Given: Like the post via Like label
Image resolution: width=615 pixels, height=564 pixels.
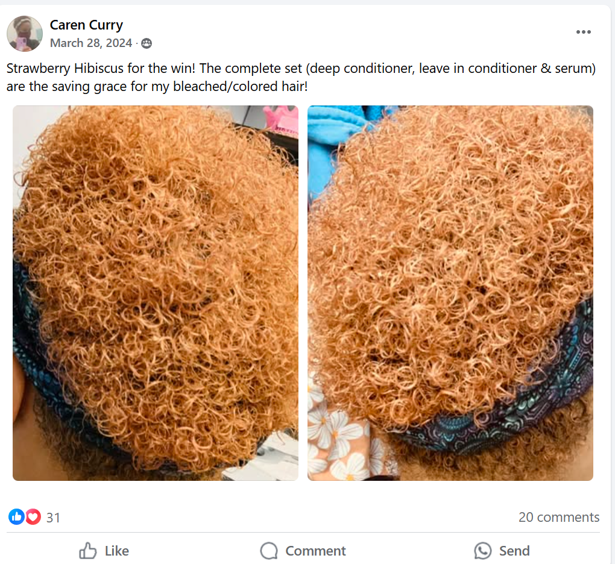Looking at the screenshot, I should 116,551.
